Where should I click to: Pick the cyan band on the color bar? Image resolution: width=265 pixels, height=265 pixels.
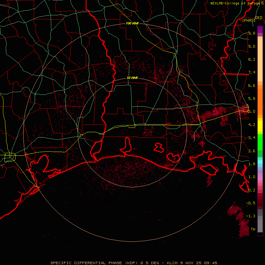(x=260, y=162)
